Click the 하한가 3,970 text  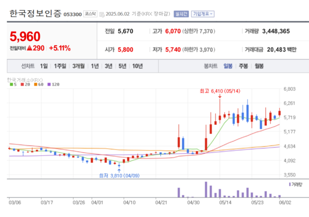click(198, 49)
